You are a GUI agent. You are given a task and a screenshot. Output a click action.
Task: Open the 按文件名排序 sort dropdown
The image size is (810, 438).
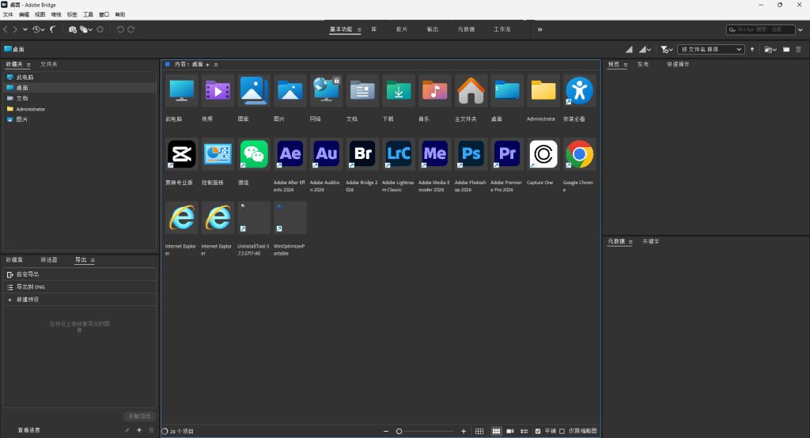pyautogui.click(x=711, y=50)
